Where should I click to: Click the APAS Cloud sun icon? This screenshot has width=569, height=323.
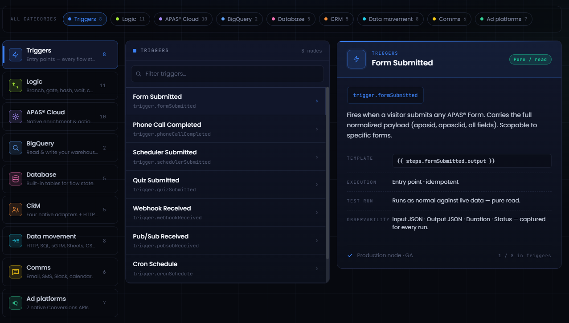[16, 117]
